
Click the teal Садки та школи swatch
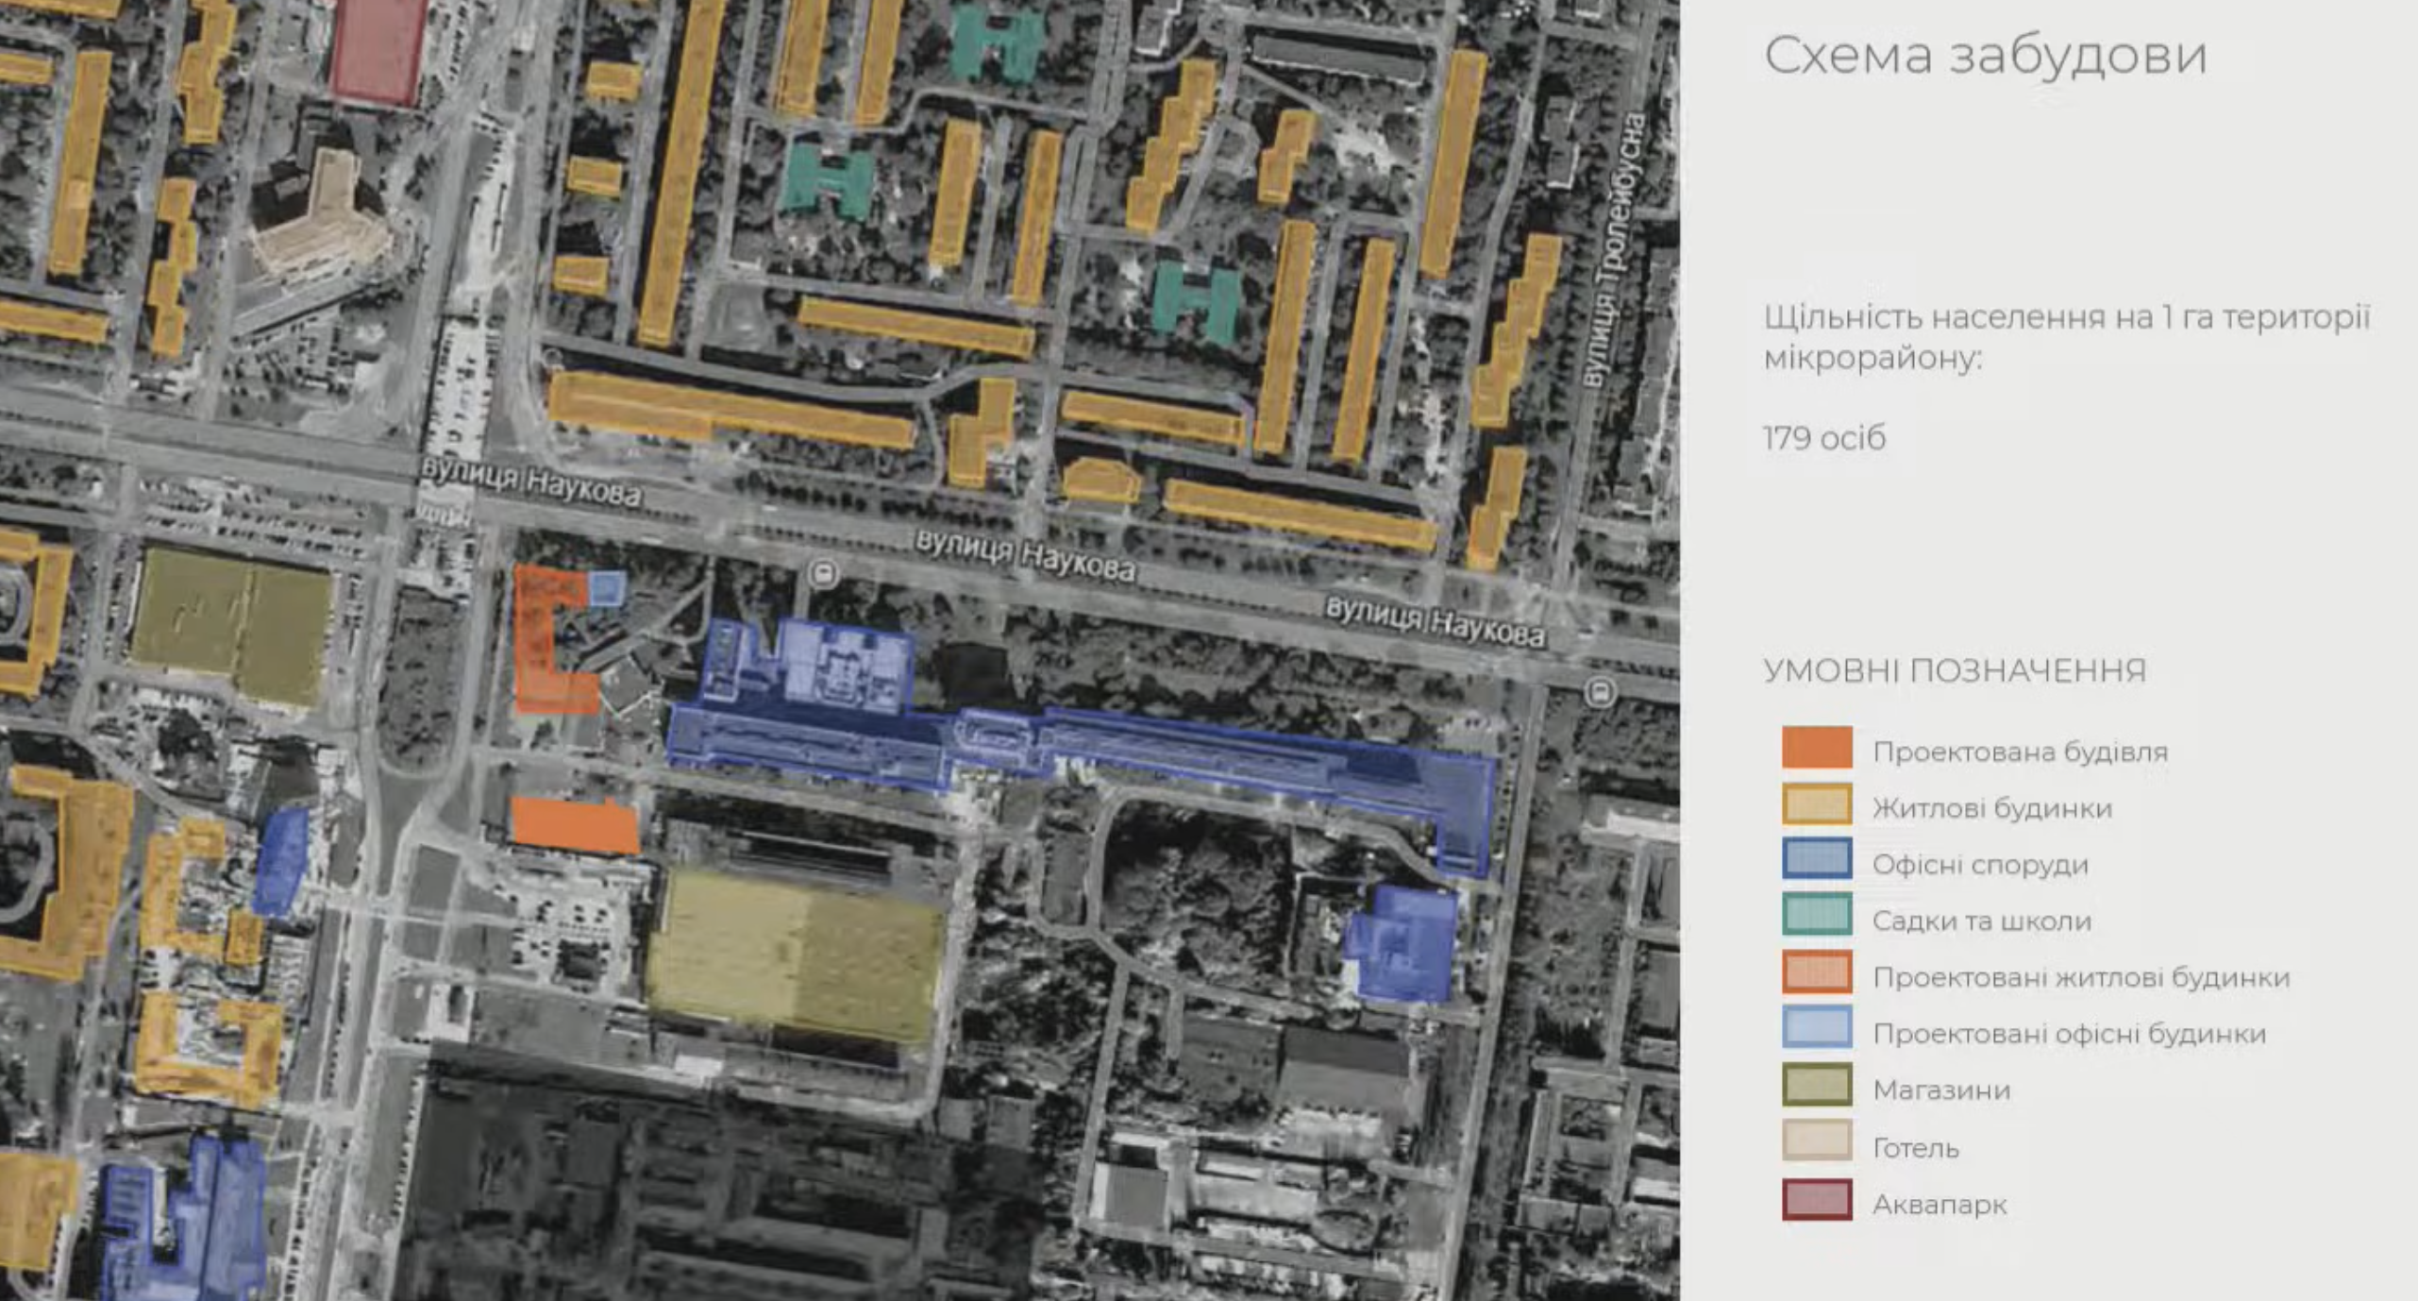coord(1816,916)
